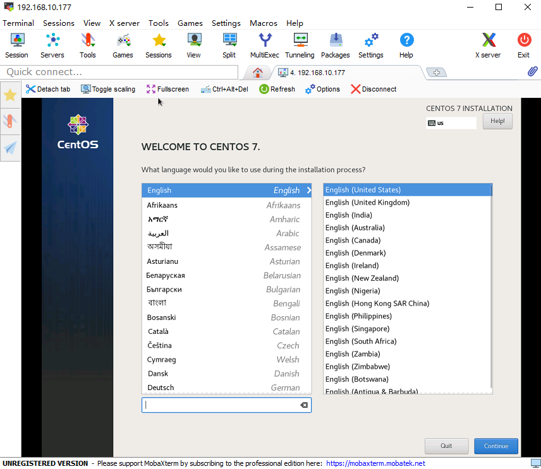The height and width of the screenshot is (469, 541).
Task: Click the us keyboard layout indicator
Action: 451,123
